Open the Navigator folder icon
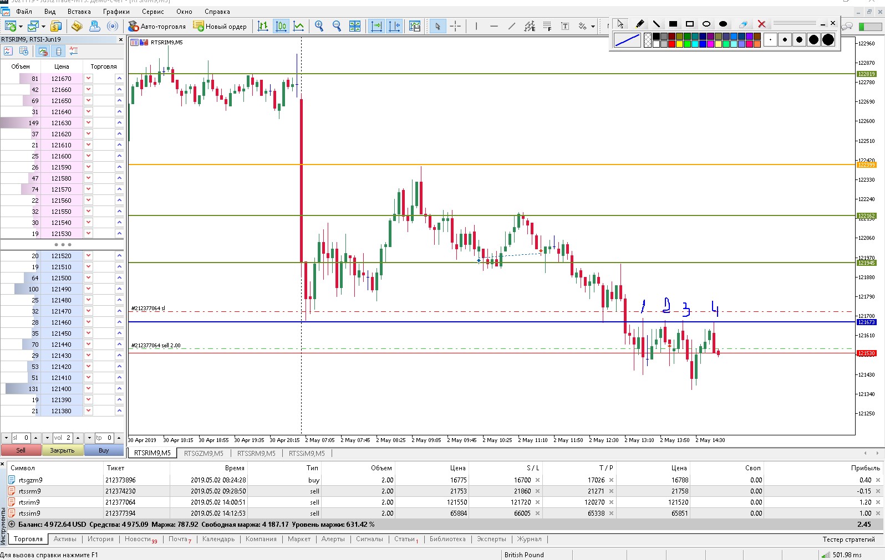 (77, 26)
